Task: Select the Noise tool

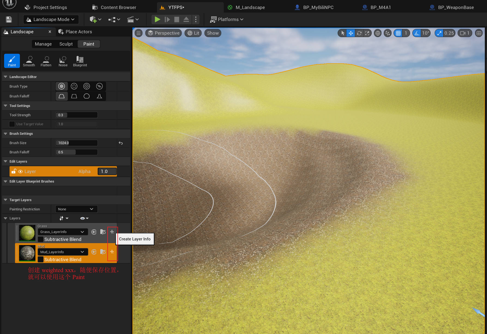Action: pyautogui.click(x=63, y=61)
